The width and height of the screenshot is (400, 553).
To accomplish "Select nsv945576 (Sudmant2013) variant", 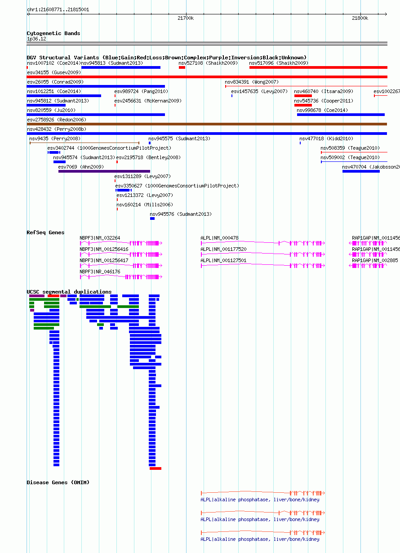I will [x=152, y=219].
